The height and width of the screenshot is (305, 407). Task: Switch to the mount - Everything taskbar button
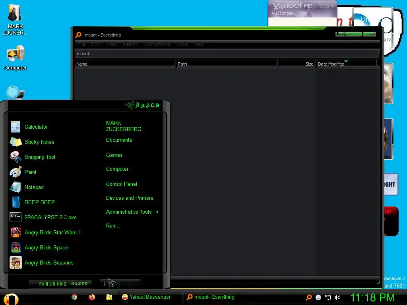tap(214, 297)
